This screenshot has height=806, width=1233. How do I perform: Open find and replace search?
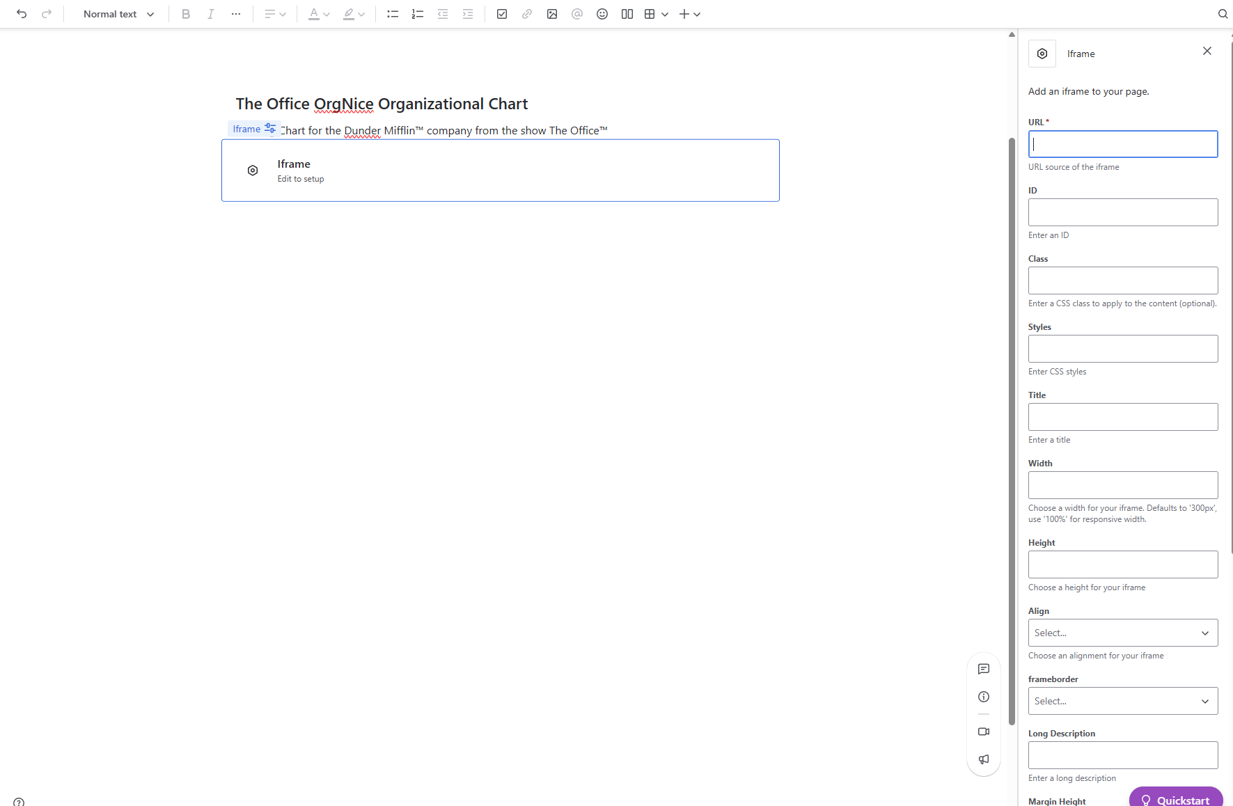coord(1223,14)
